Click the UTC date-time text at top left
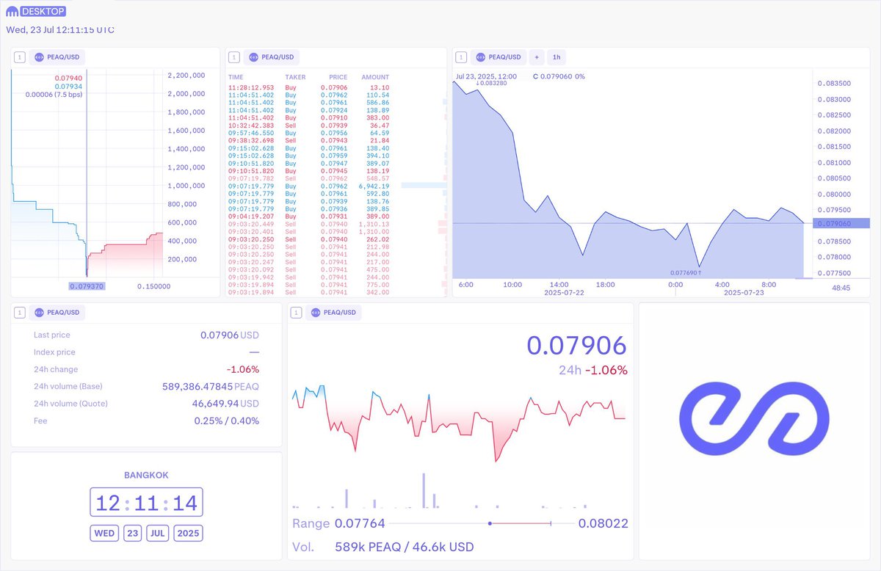This screenshot has height=571, width=881. 60,30
